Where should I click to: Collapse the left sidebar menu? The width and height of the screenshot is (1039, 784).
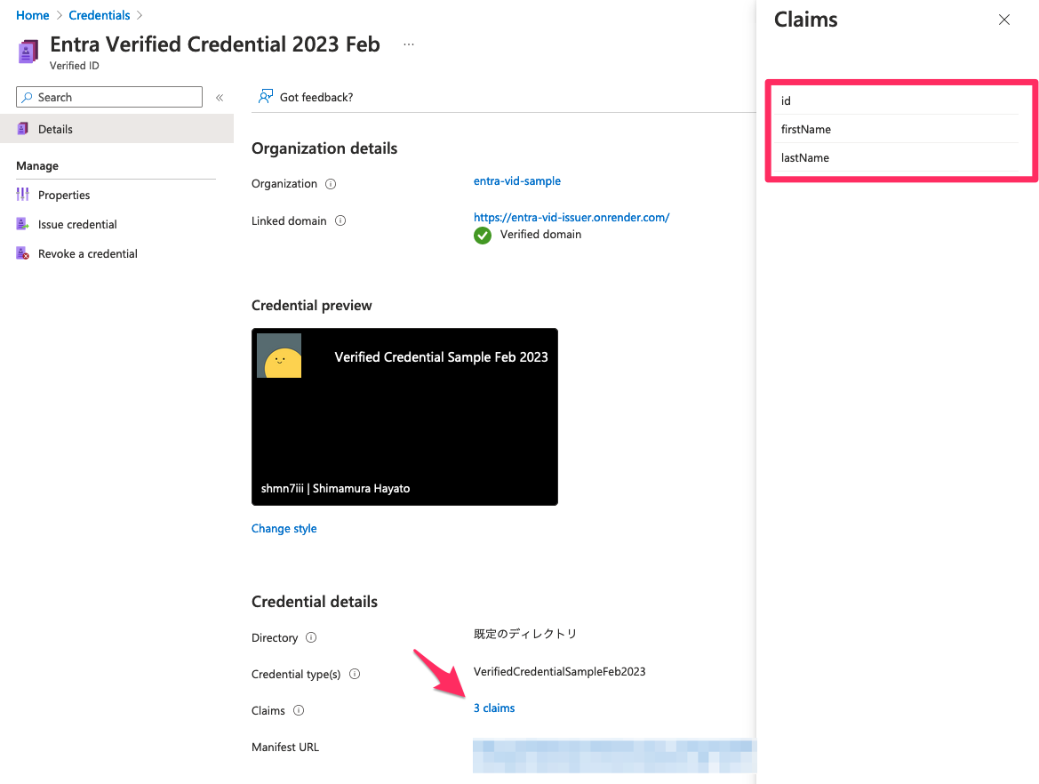220,98
